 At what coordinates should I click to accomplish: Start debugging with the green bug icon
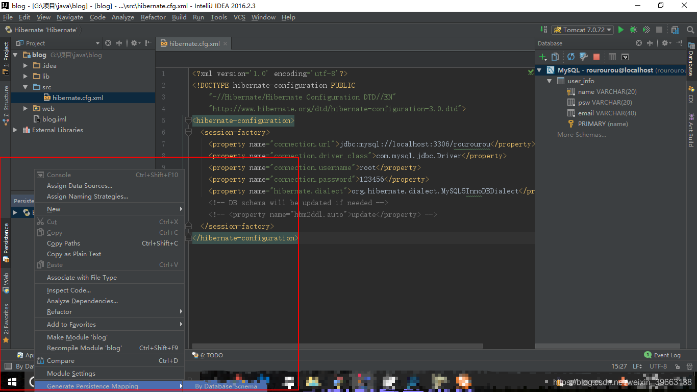click(x=634, y=30)
